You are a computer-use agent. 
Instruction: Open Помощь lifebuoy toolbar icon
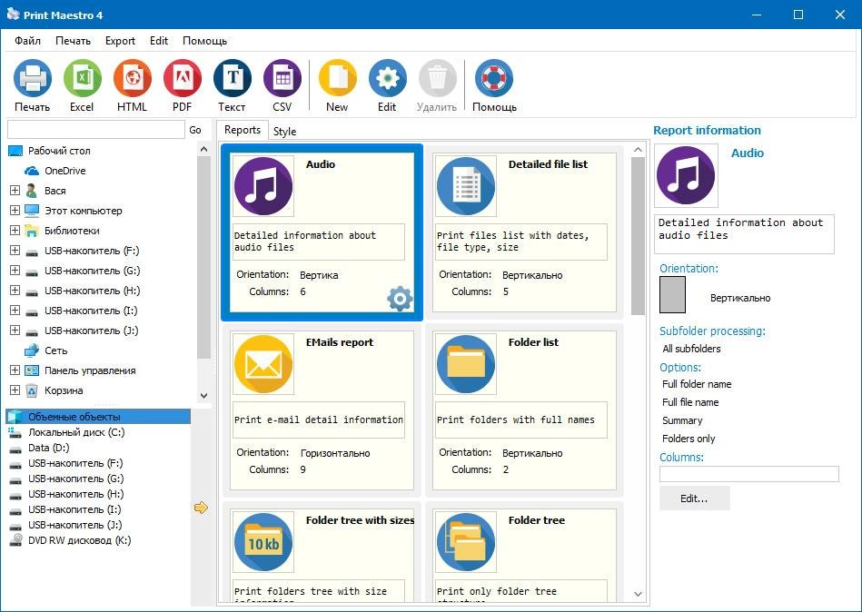493,79
